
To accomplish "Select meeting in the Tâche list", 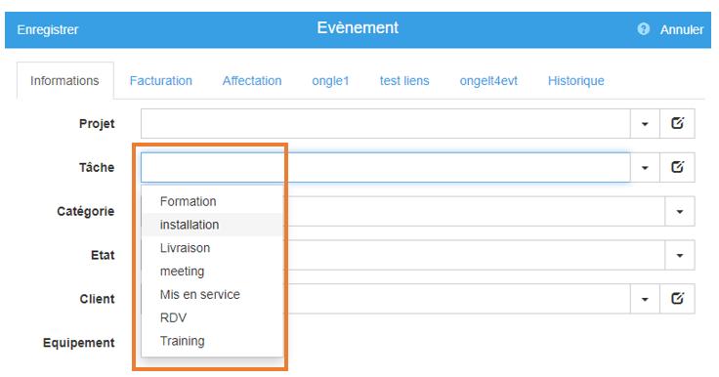I will (x=212, y=272).
